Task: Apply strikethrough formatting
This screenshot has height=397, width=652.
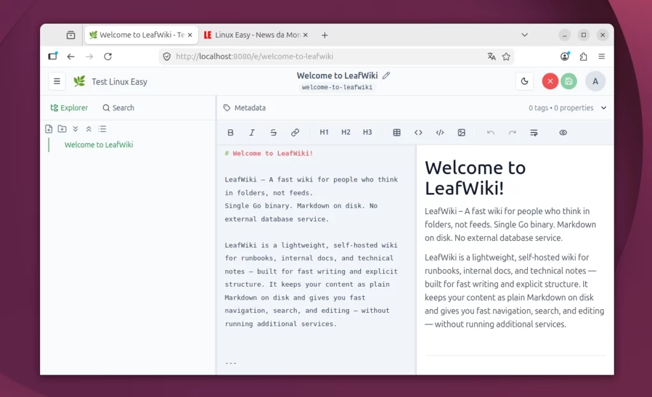Action: point(273,133)
